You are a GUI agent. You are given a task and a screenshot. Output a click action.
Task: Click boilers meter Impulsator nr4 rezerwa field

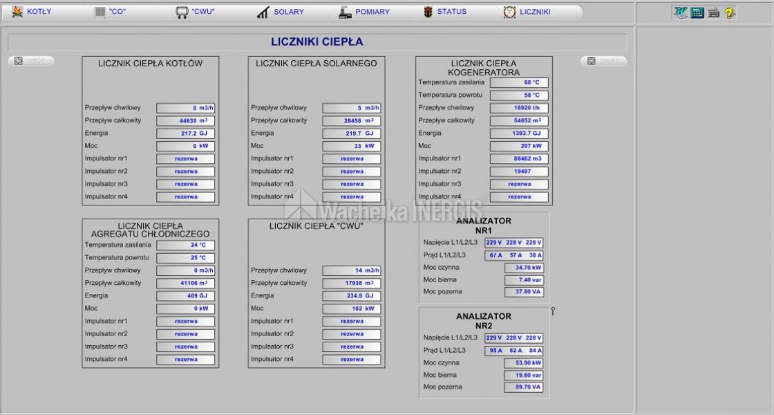tap(186, 197)
